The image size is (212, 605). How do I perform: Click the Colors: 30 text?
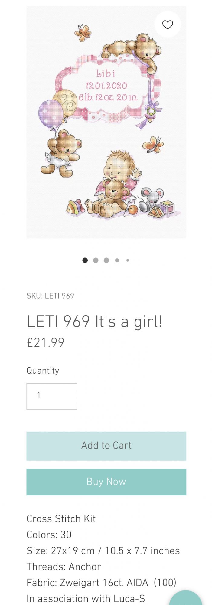(49, 535)
